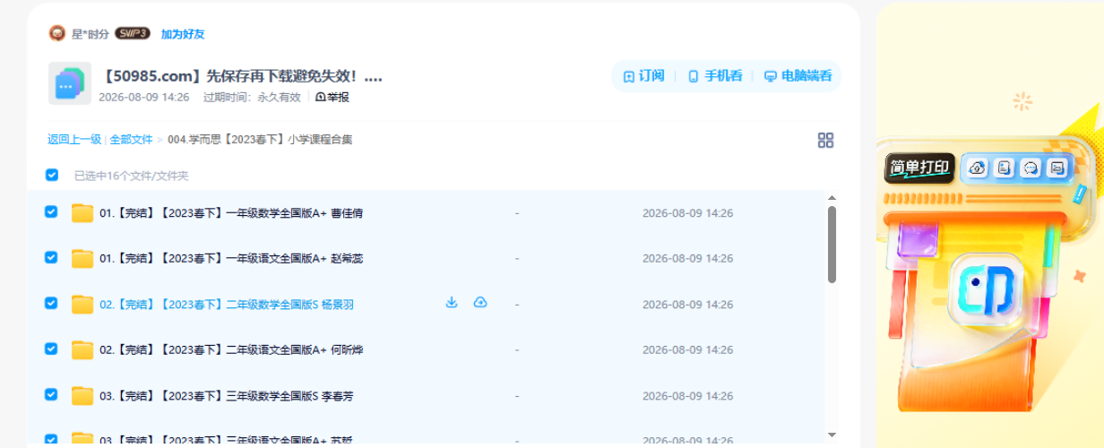Open 全部文件 in the breadcrumb
The height and width of the screenshot is (448, 1104).
[131, 140]
